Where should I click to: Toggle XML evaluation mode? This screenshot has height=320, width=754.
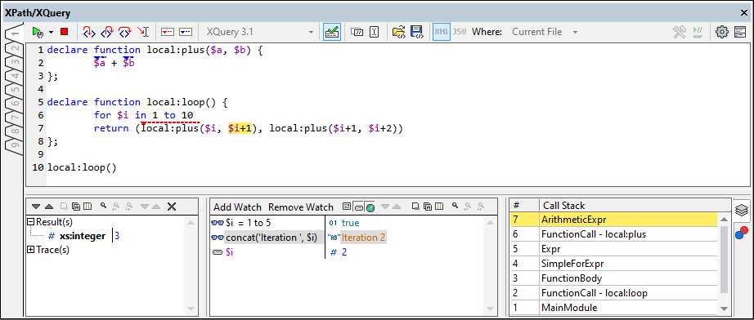[442, 32]
